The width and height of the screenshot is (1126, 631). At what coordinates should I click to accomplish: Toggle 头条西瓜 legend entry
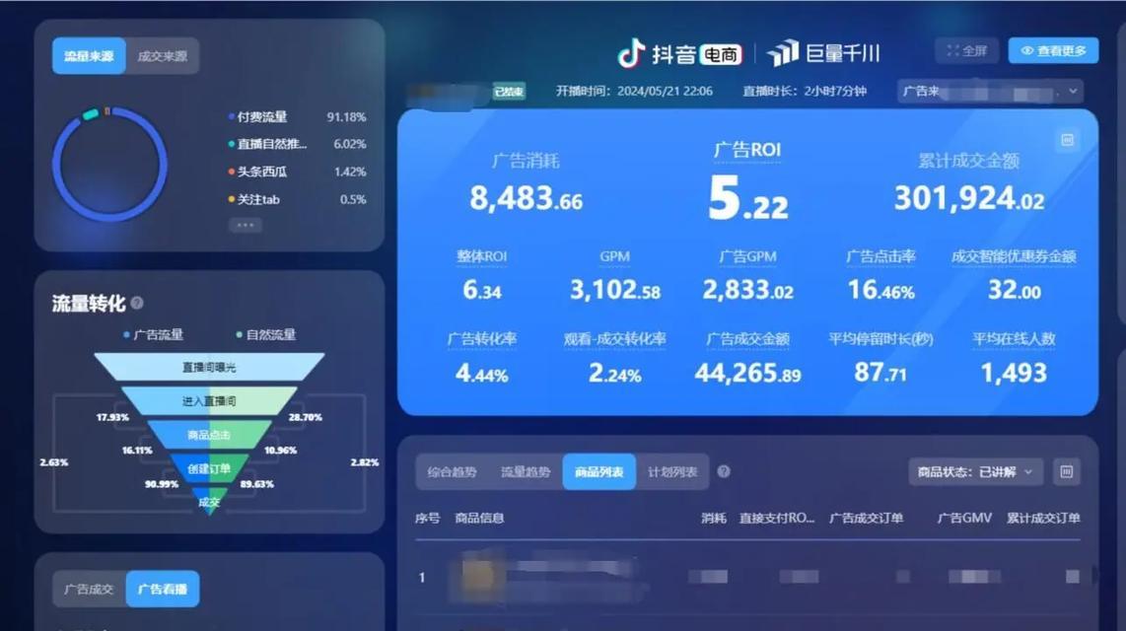click(297, 173)
